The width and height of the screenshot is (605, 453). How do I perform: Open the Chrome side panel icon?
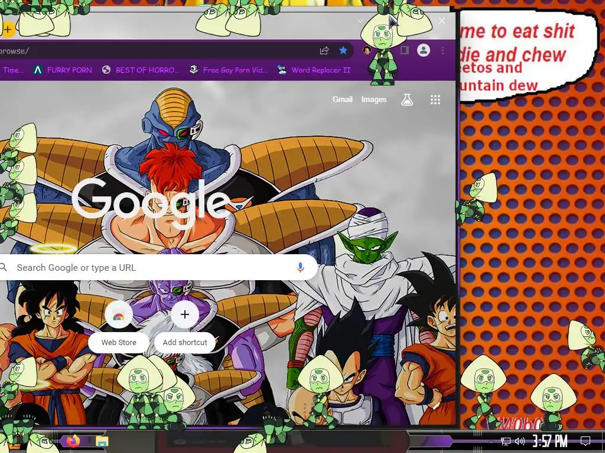click(x=404, y=50)
